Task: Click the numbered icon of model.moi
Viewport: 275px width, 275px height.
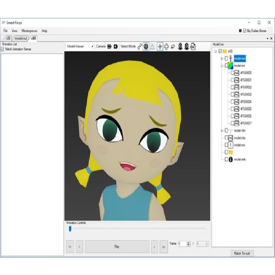Action: (231, 145)
